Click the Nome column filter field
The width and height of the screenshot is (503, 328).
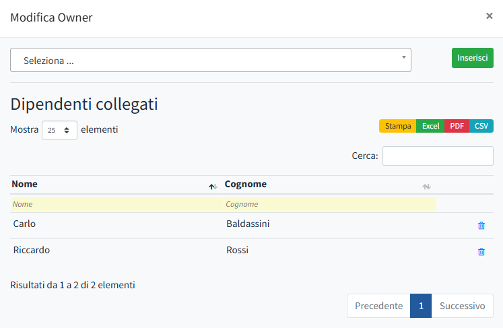116,204
